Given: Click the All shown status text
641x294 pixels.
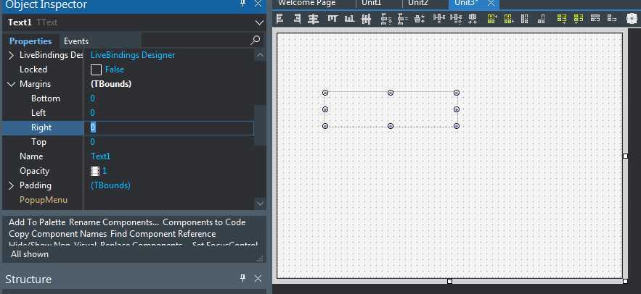Looking at the screenshot, I should [x=30, y=254].
